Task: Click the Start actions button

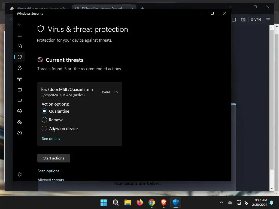Action: [54, 158]
